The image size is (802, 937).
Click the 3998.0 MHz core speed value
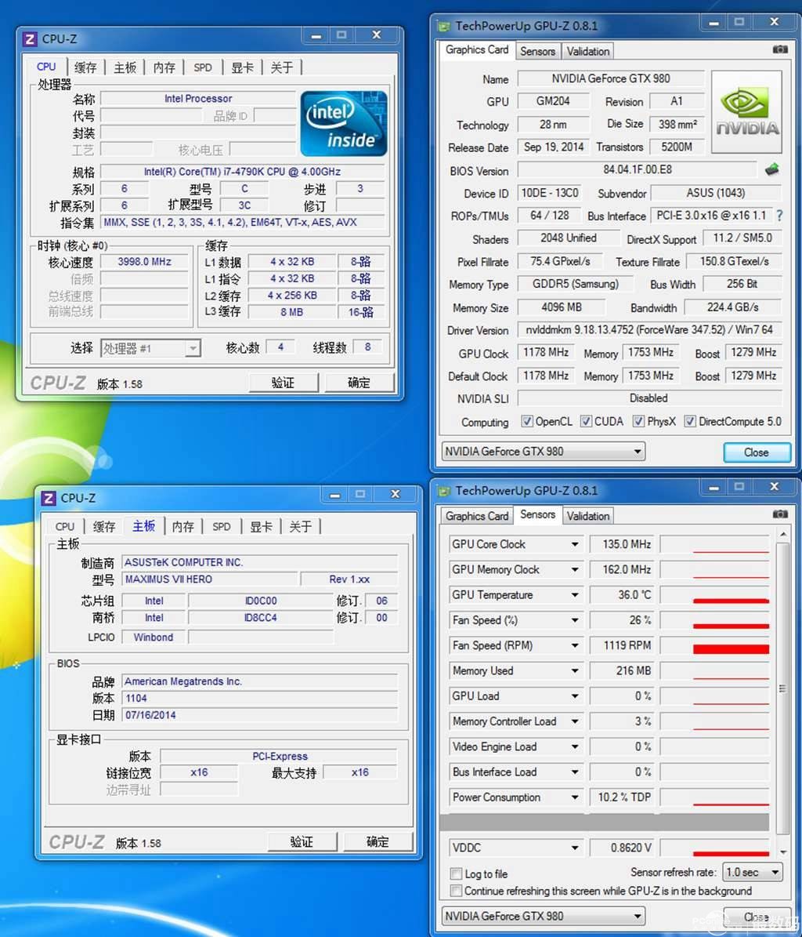[x=144, y=262]
